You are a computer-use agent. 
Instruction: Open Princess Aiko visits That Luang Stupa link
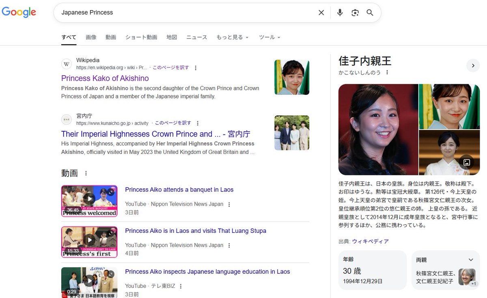196,231
